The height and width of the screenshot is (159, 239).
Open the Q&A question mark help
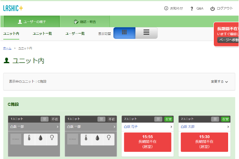point(192,8)
